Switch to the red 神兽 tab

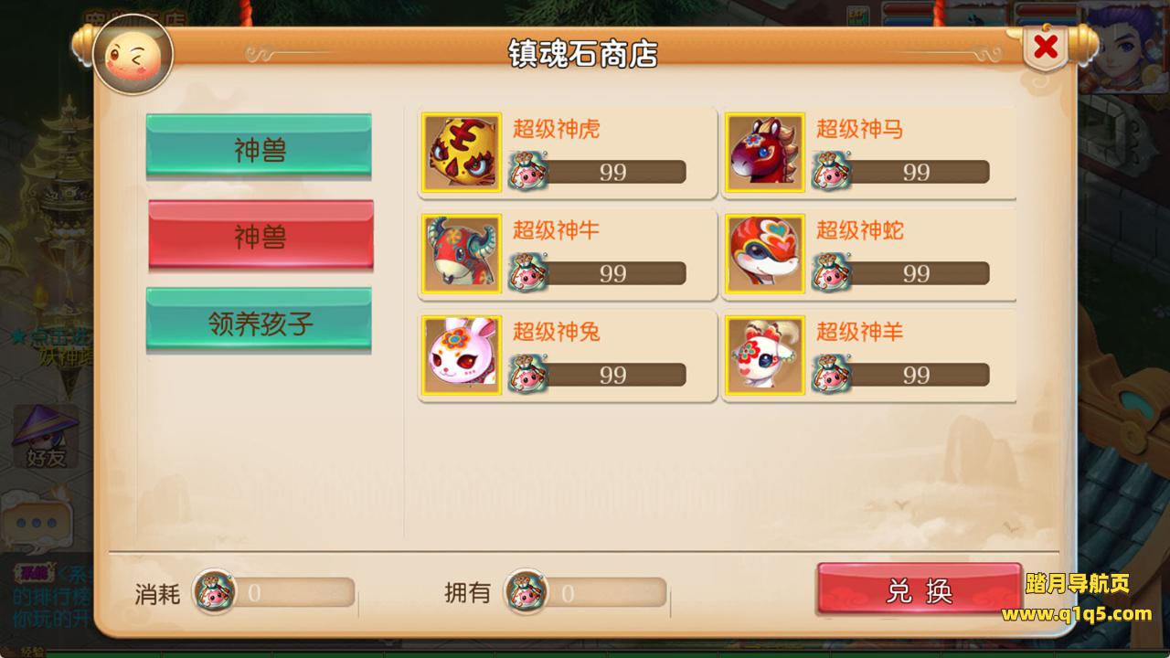pos(261,235)
